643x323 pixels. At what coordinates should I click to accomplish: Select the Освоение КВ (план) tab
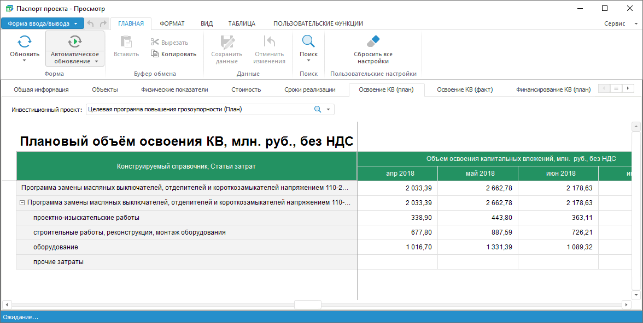pyautogui.click(x=386, y=89)
